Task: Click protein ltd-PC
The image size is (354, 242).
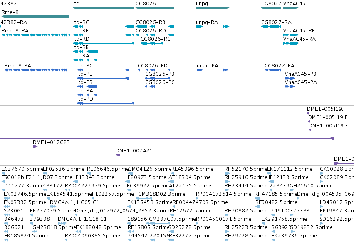Action: tap(103, 70)
